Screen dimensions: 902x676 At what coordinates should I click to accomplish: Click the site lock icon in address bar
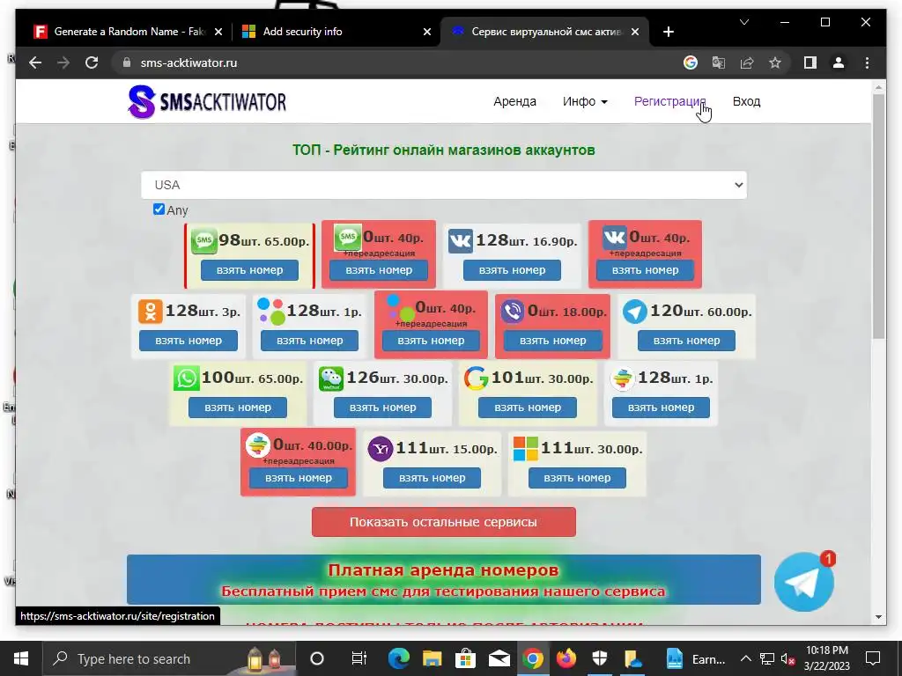pos(127,62)
